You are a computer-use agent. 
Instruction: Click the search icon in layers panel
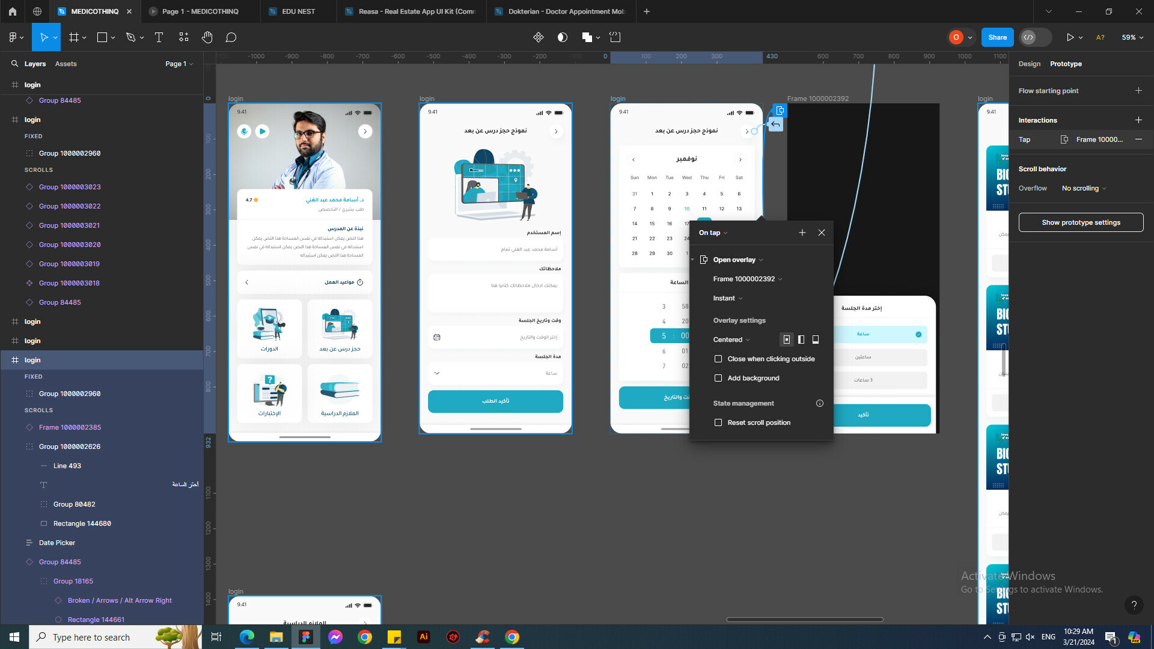[x=14, y=64]
